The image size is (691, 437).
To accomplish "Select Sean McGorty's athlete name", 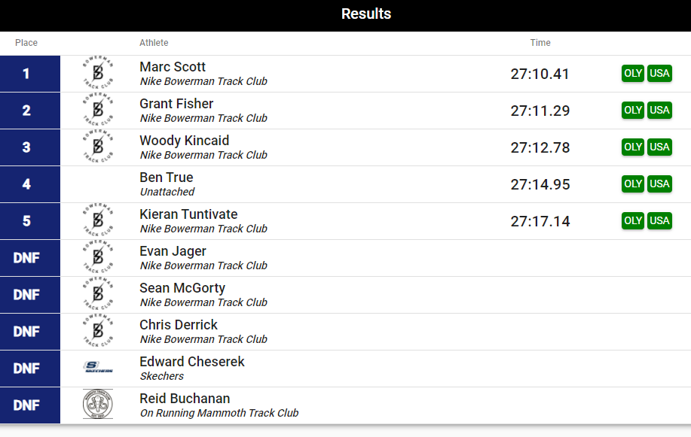I will [182, 288].
